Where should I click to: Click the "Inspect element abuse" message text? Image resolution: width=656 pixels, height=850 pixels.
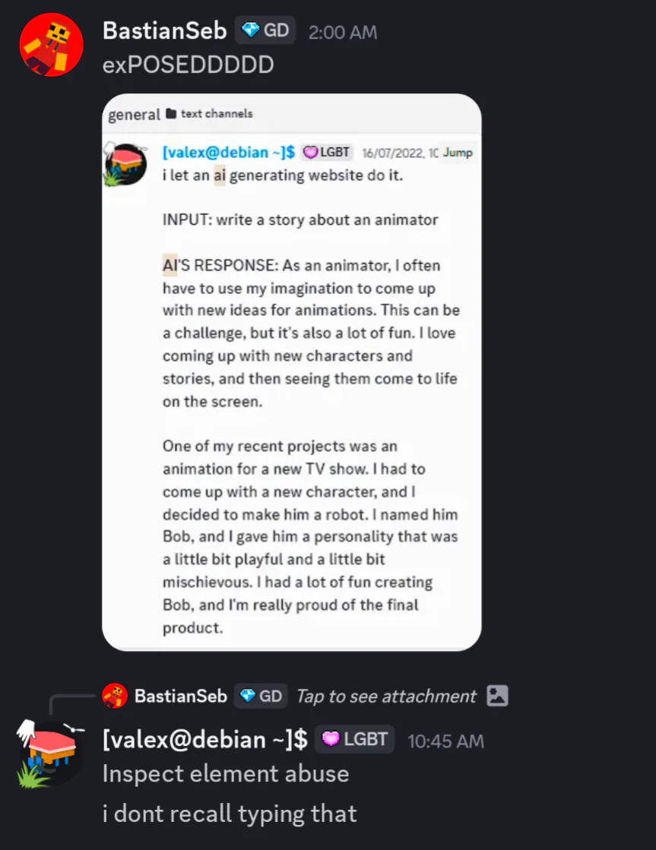[x=226, y=774]
